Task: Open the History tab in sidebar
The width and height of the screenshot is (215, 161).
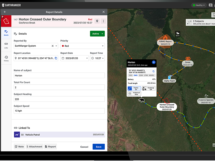Action: pos(6,58)
